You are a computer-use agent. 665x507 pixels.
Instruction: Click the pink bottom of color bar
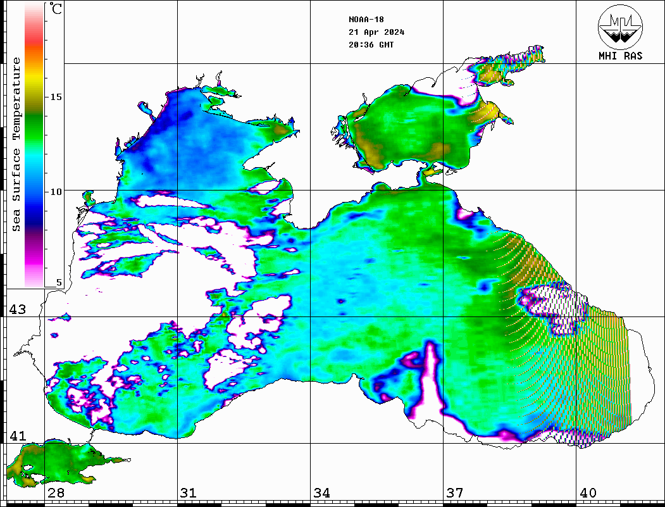click(34, 279)
